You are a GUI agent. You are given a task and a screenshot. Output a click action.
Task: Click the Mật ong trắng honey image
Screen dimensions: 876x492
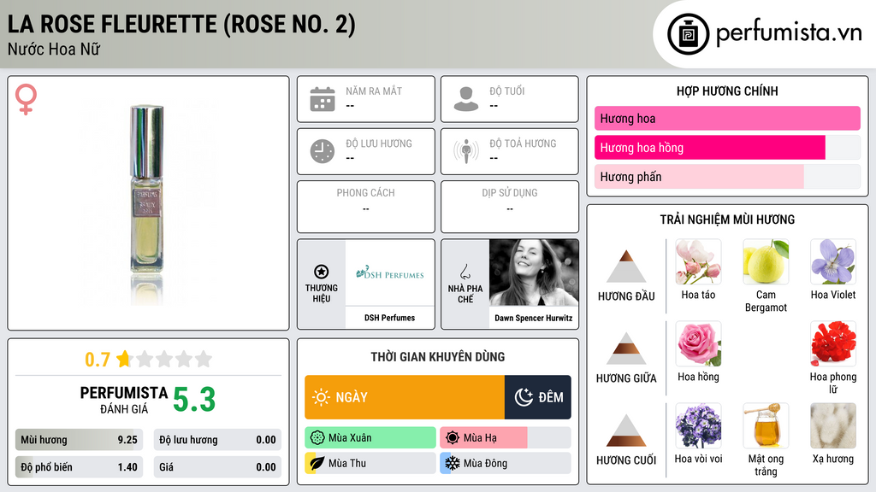pyautogui.click(x=766, y=425)
